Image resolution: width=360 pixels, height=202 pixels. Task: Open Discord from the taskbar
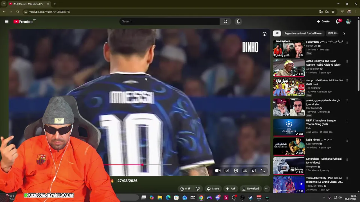(x=218, y=198)
